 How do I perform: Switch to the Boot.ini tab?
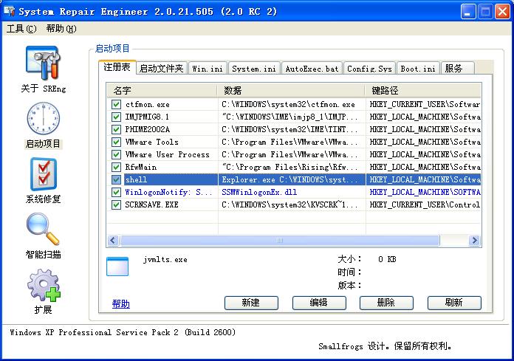(x=418, y=69)
